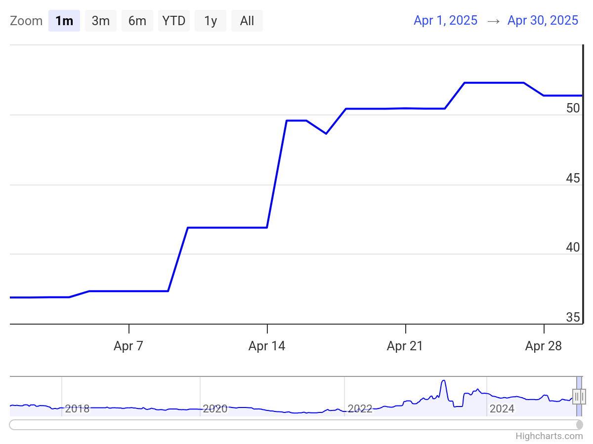593x444 pixels.
Task: Click the navigator area near 2018
Action: click(x=78, y=408)
